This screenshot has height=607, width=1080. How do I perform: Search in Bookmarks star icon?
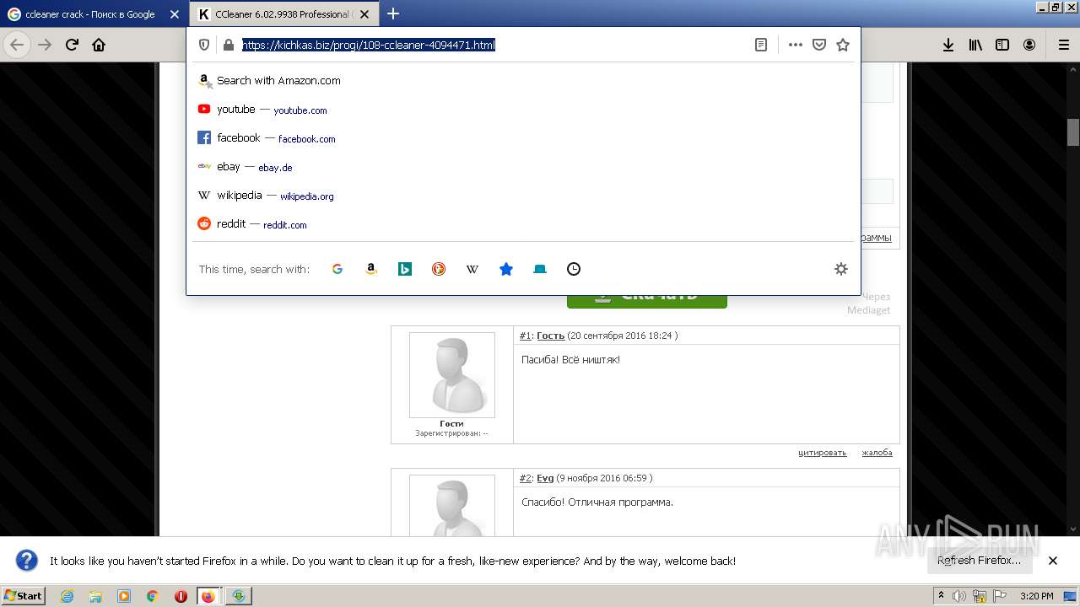(506, 269)
